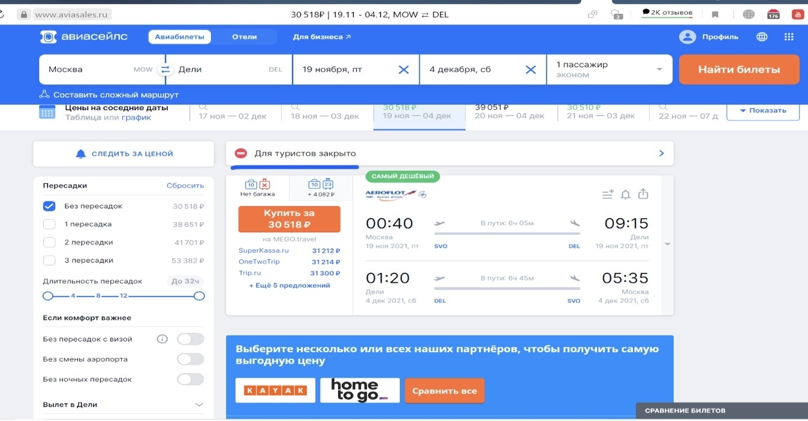Click the share ticket icon
This screenshot has width=808, height=421.
tap(643, 194)
